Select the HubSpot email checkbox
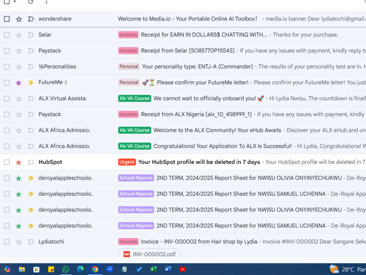The image size is (366, 275). [x=7, y=162]
